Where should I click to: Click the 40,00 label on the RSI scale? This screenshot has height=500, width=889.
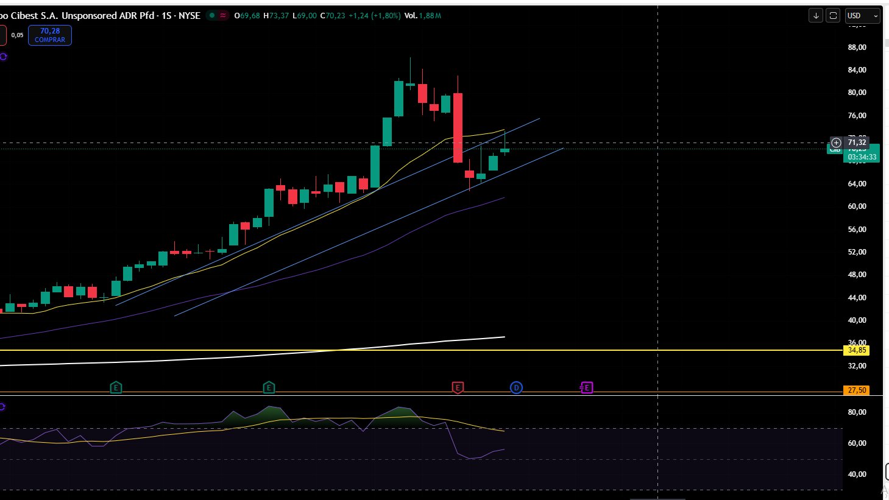point(857,474)
